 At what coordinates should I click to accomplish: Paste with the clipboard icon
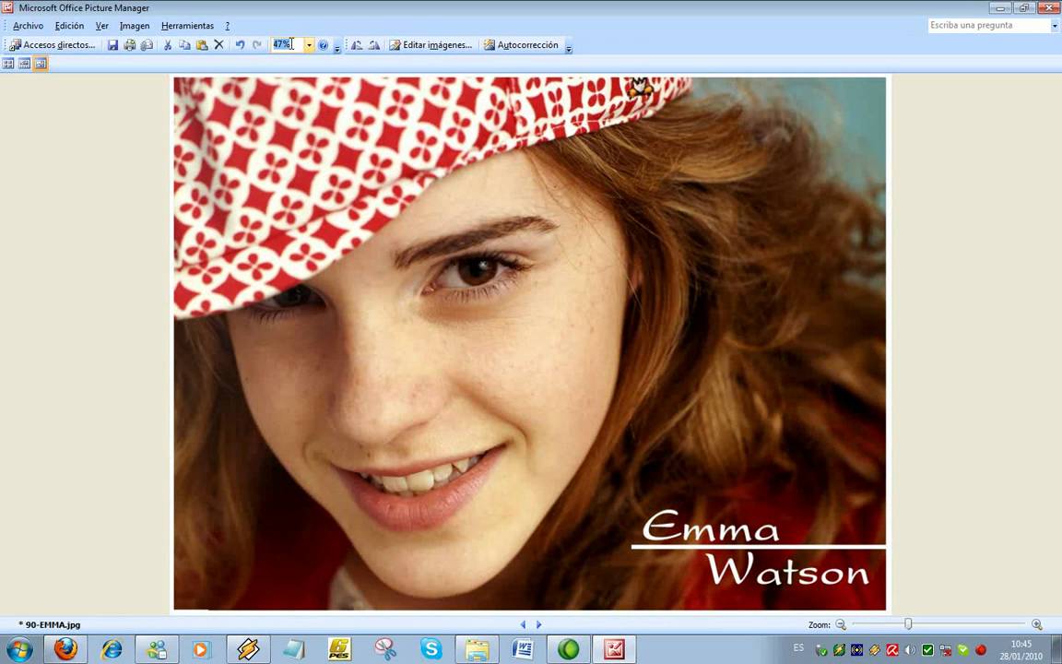tap(201, 44)
